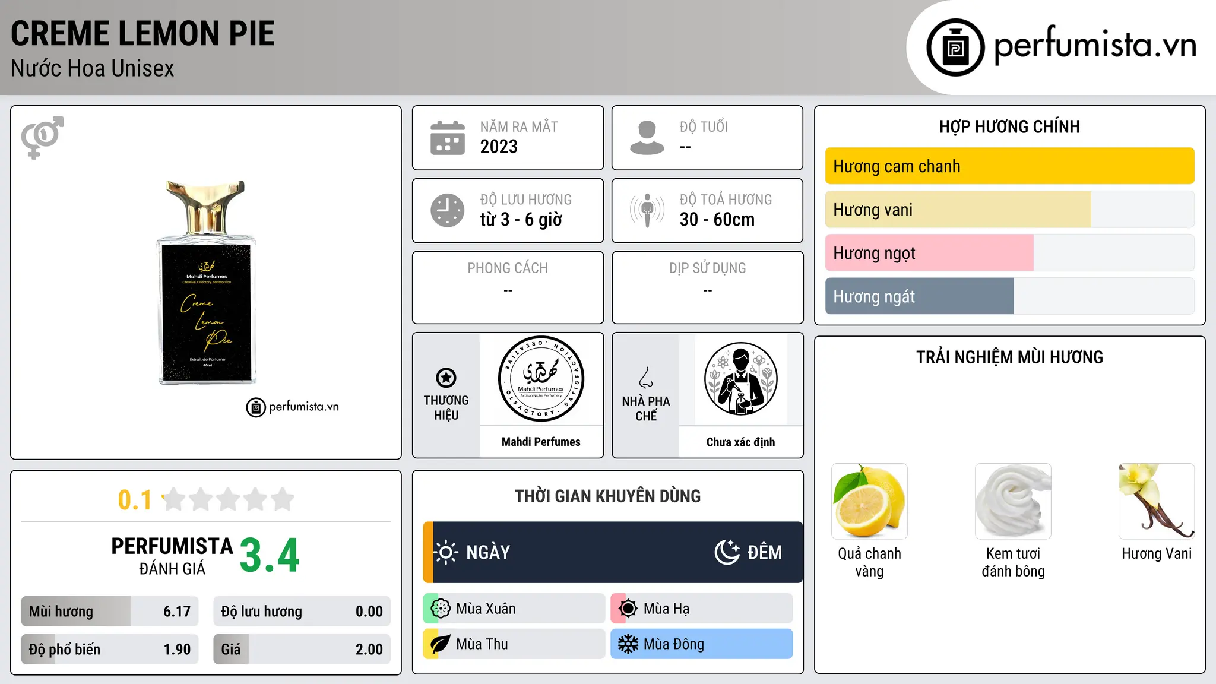Click the unisex gender symbol icon
The image size is (1216, 684).
pyautogui.click(x=42, y=137)
